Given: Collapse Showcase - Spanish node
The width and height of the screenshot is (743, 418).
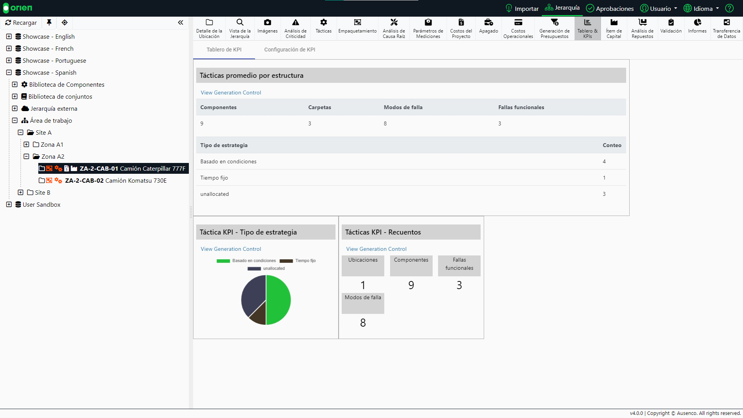Looking at the screenshot, I should (9, 72).
